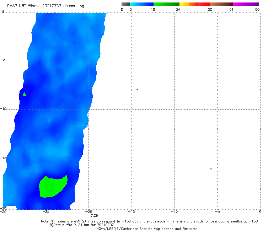The width and height of the screenshot is (263, 231).
Task: Click the gray segment of the color scale
Action: click(126, 4)
